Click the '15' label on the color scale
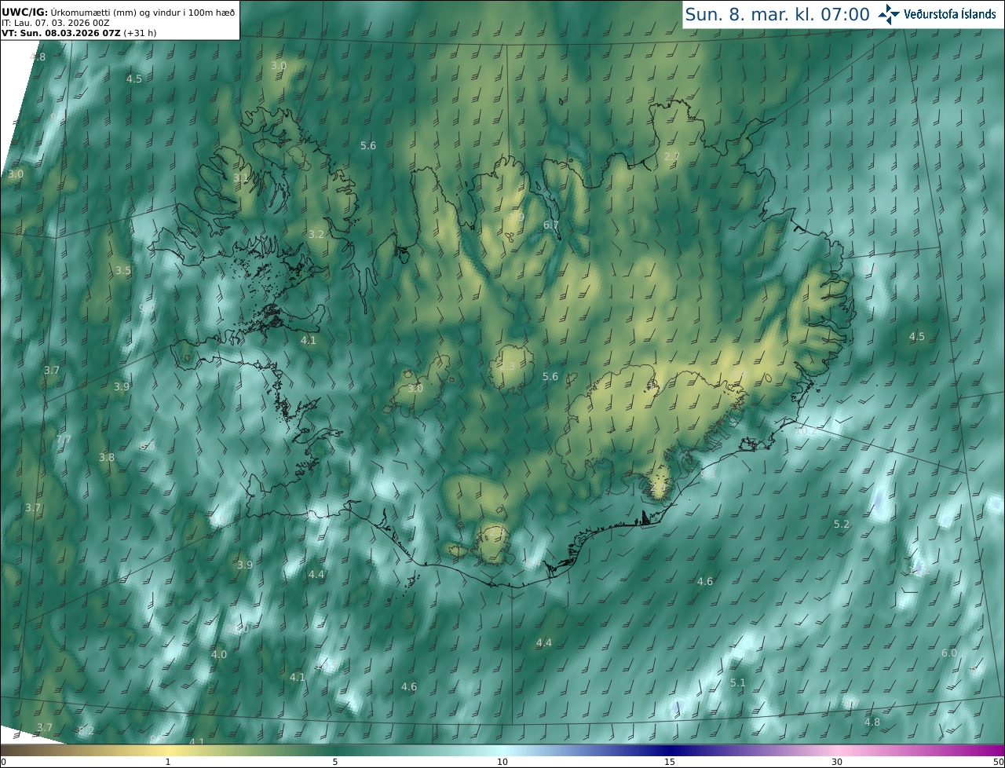 pos(670,762)
